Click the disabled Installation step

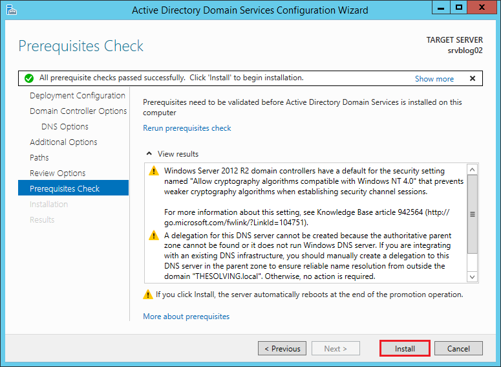[49, 204]
